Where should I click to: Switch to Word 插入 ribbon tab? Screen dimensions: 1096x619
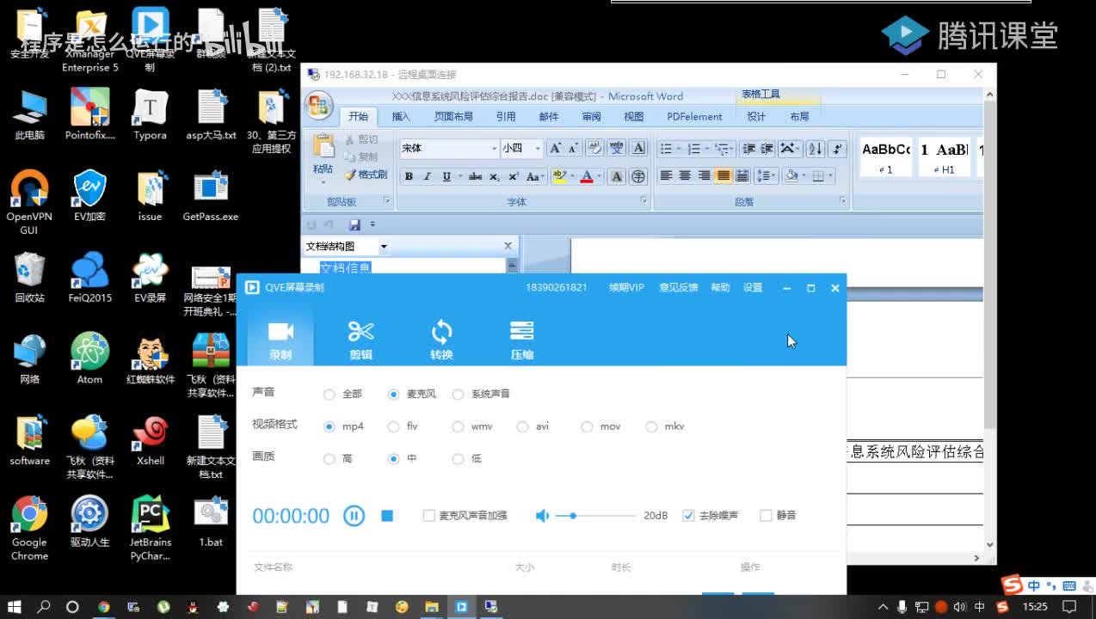[x=401, y=117]
